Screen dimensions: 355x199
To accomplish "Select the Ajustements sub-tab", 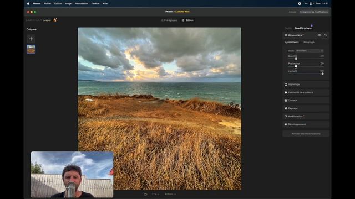I will 292,42.
